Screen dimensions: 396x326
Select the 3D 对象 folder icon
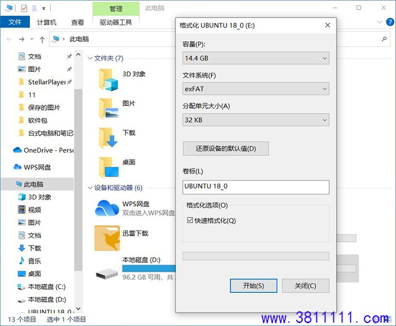(108, 80)
